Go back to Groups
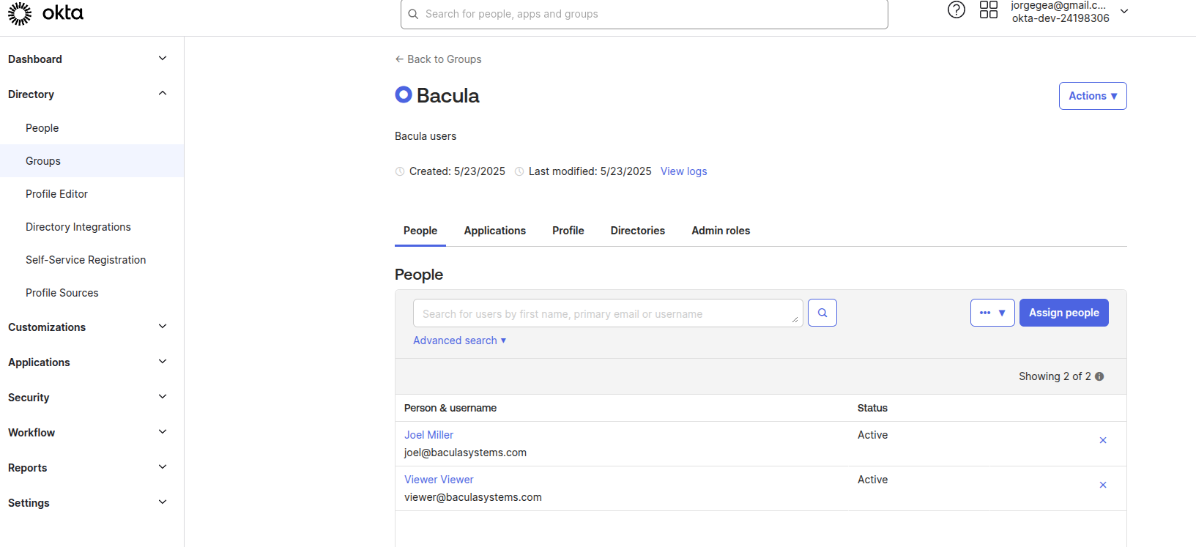This screenshot has height=547, width=1196. click(x=438, y=59)
